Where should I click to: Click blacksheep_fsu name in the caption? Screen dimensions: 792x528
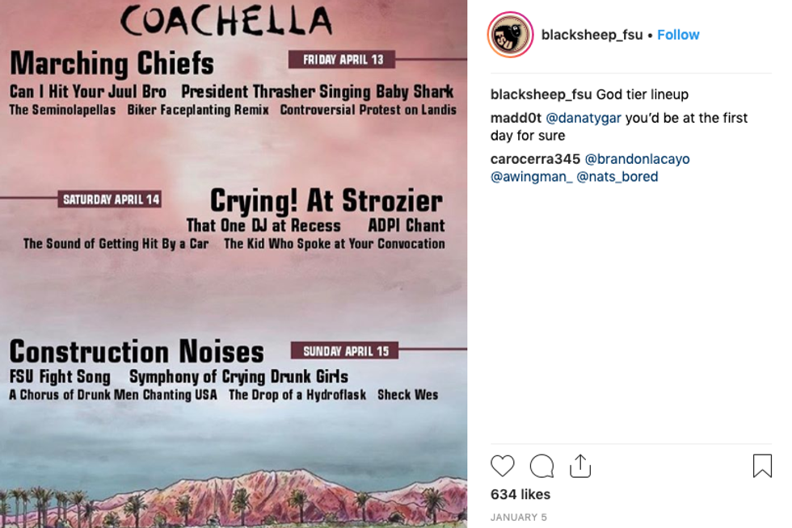541,94
